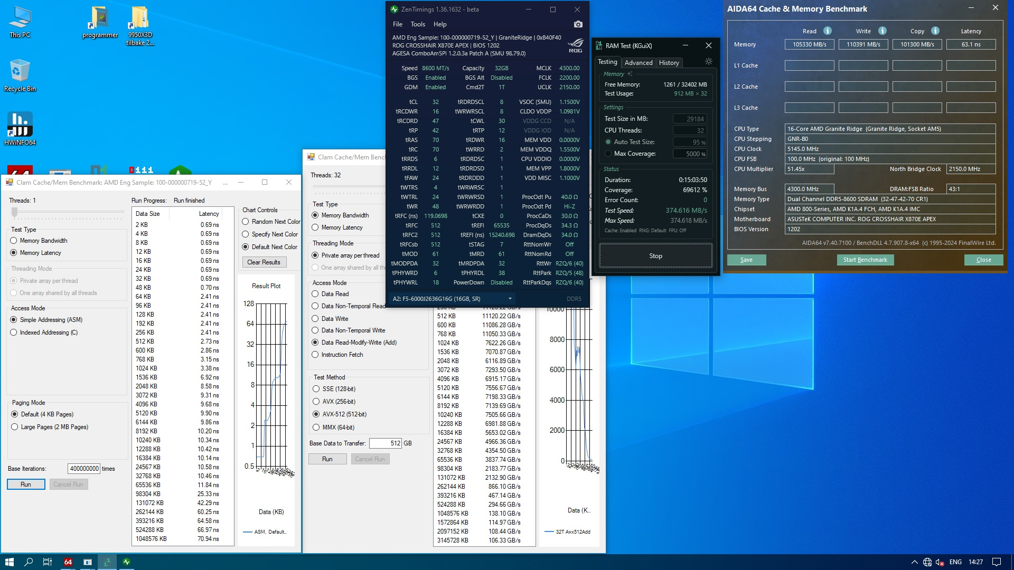Click the Windows Start button
The height and width of the screenshot is (570, 1014).
click(x=9, y=562)
